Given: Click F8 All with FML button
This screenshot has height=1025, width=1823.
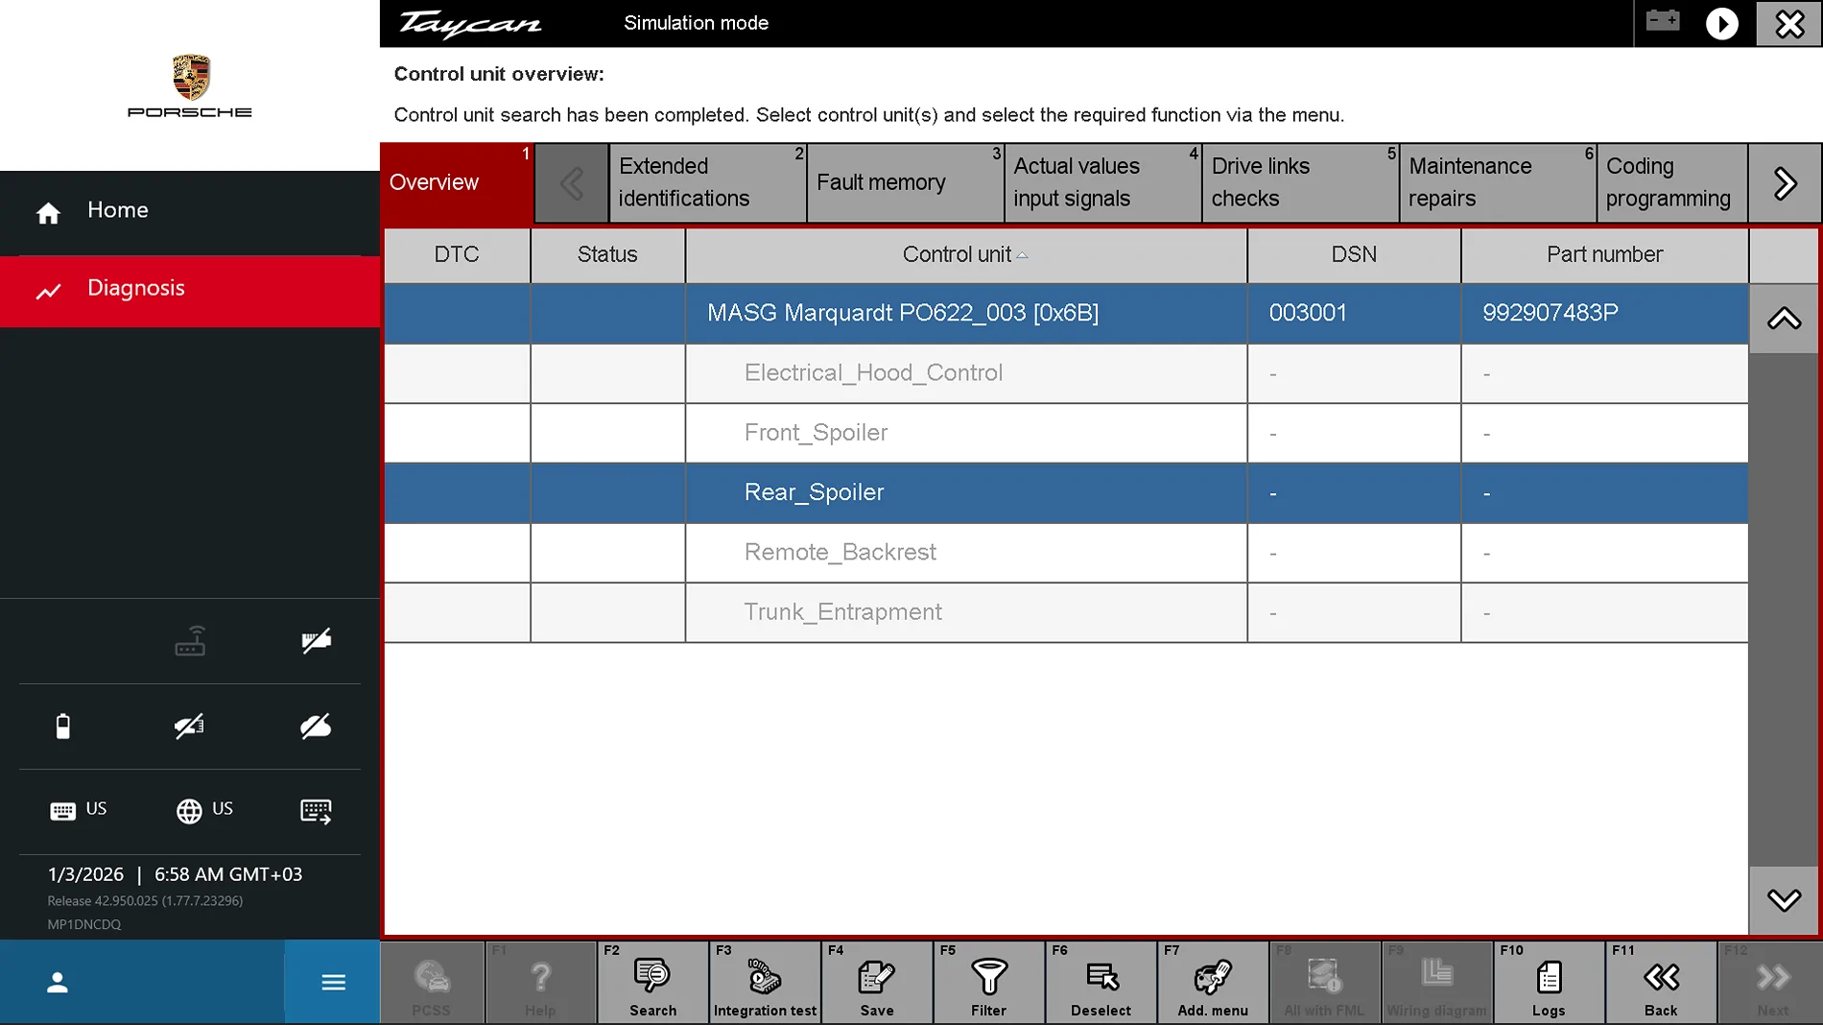Looking at the screenshot, I should [1324, 983].
